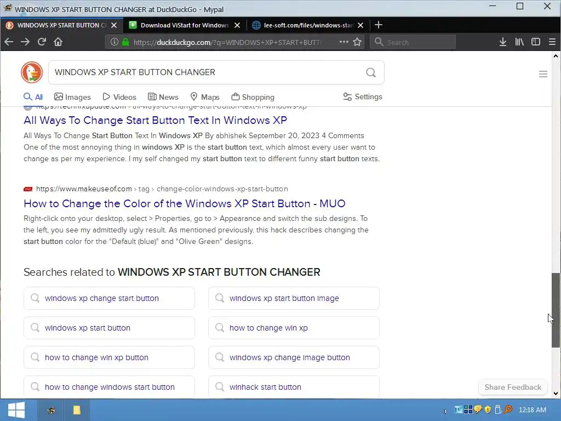Image resolution: width=561 pixels, height=421 pixels.
Task: Click the DuckDuckGo duck logo
Action: 32,72
